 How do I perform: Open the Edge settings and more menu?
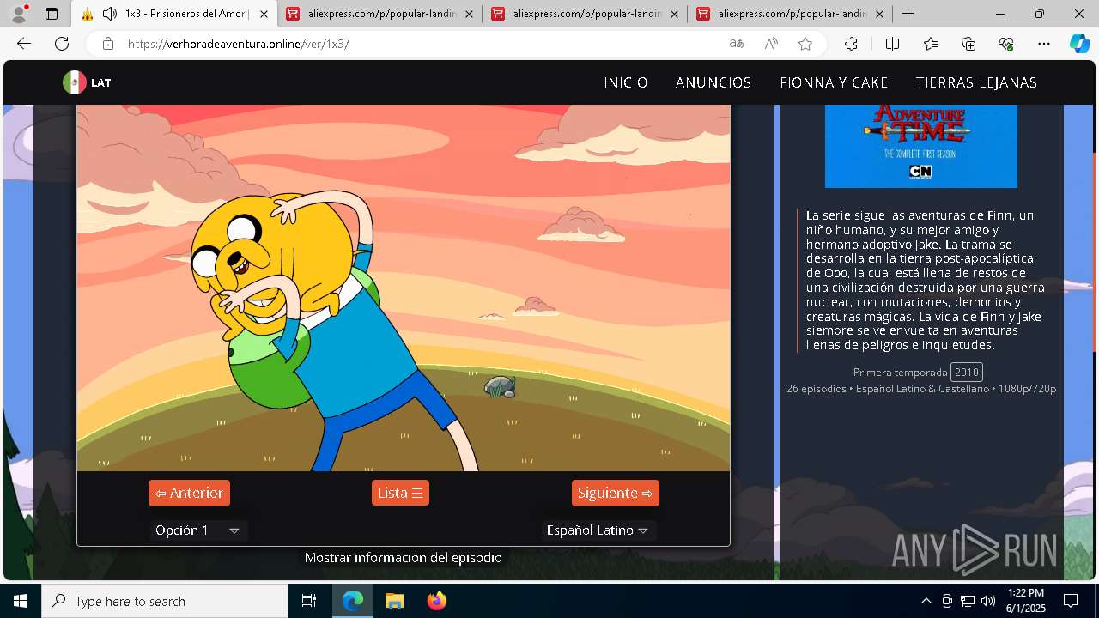click(1043, 44)
